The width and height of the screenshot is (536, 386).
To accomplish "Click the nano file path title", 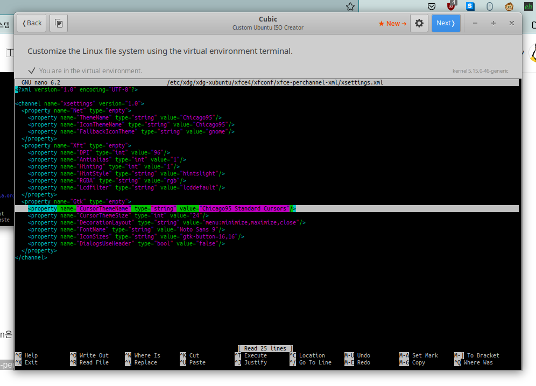I will [275, 82].
